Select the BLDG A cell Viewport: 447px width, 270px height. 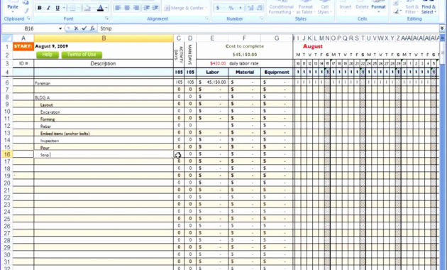click(104, 97)
